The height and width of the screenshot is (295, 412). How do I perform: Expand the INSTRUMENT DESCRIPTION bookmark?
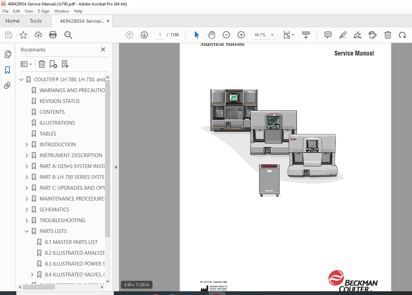(x=27, y=155)
